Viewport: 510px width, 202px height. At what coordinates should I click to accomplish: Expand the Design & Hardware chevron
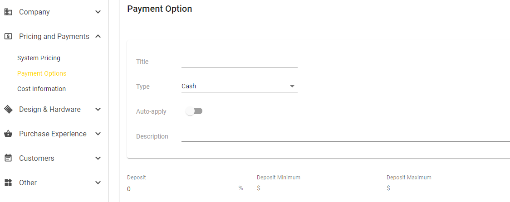point(98,110)
